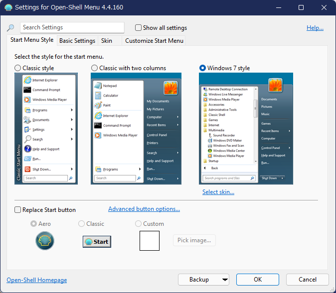Minimize the settings window
The width and height of the screenshot is (336, 293).
[x=279, y=7]
